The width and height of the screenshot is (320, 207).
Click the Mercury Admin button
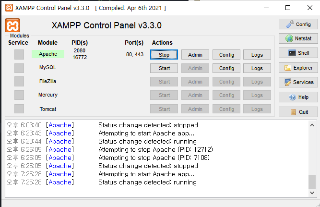(x=195, y=95)
